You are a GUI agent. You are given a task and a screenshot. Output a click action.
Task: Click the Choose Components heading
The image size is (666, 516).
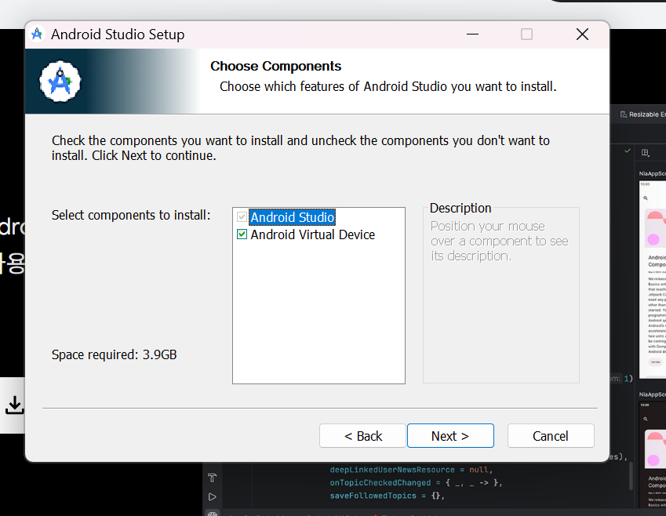pyautogui.click(x=275, y=66)
